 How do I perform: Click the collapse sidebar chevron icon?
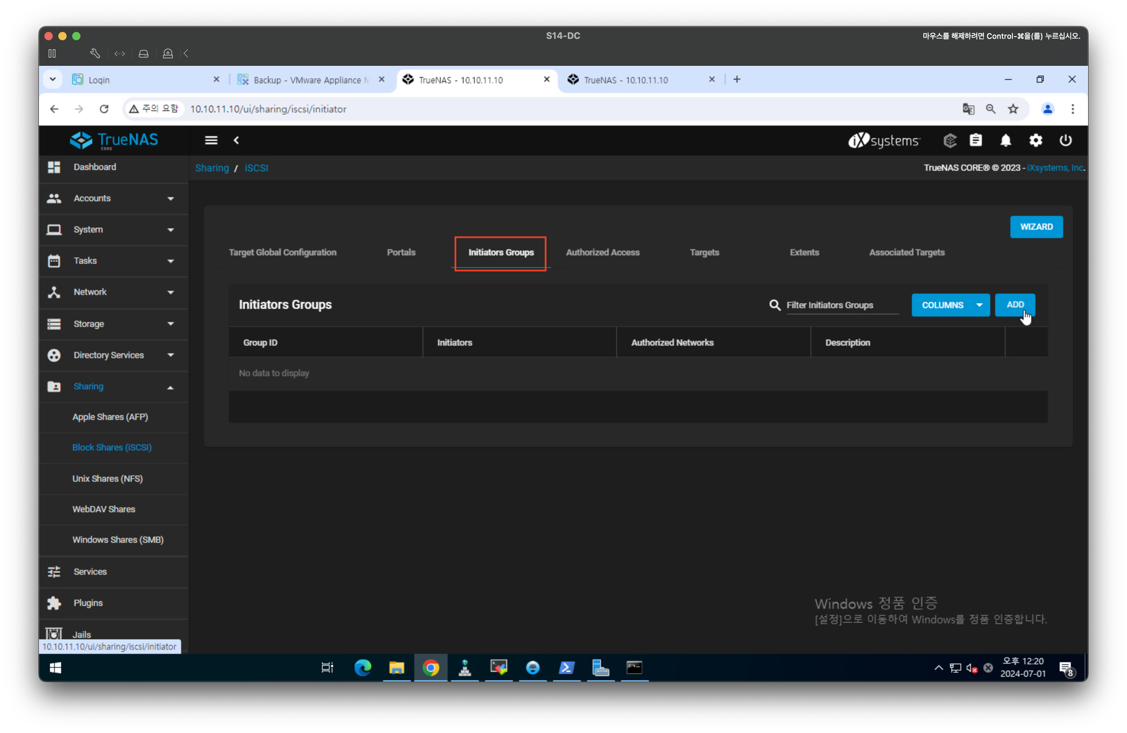click(236, 140)
